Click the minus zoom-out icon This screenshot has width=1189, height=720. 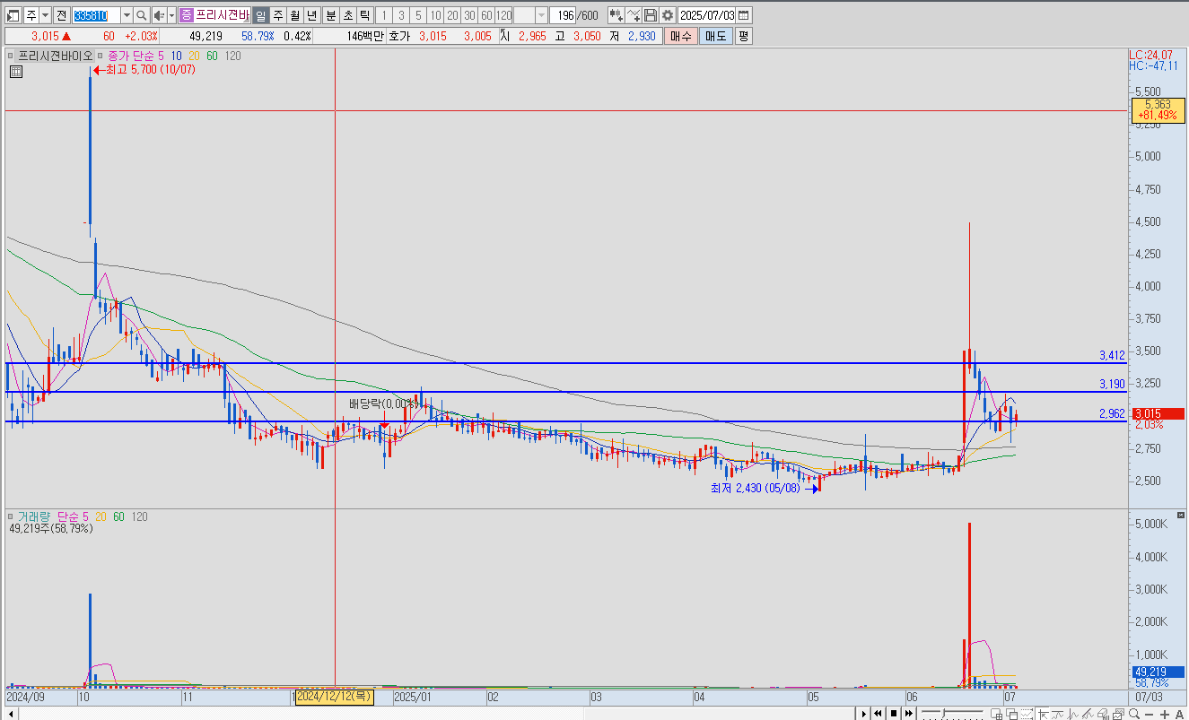[x=1149, y=714]
